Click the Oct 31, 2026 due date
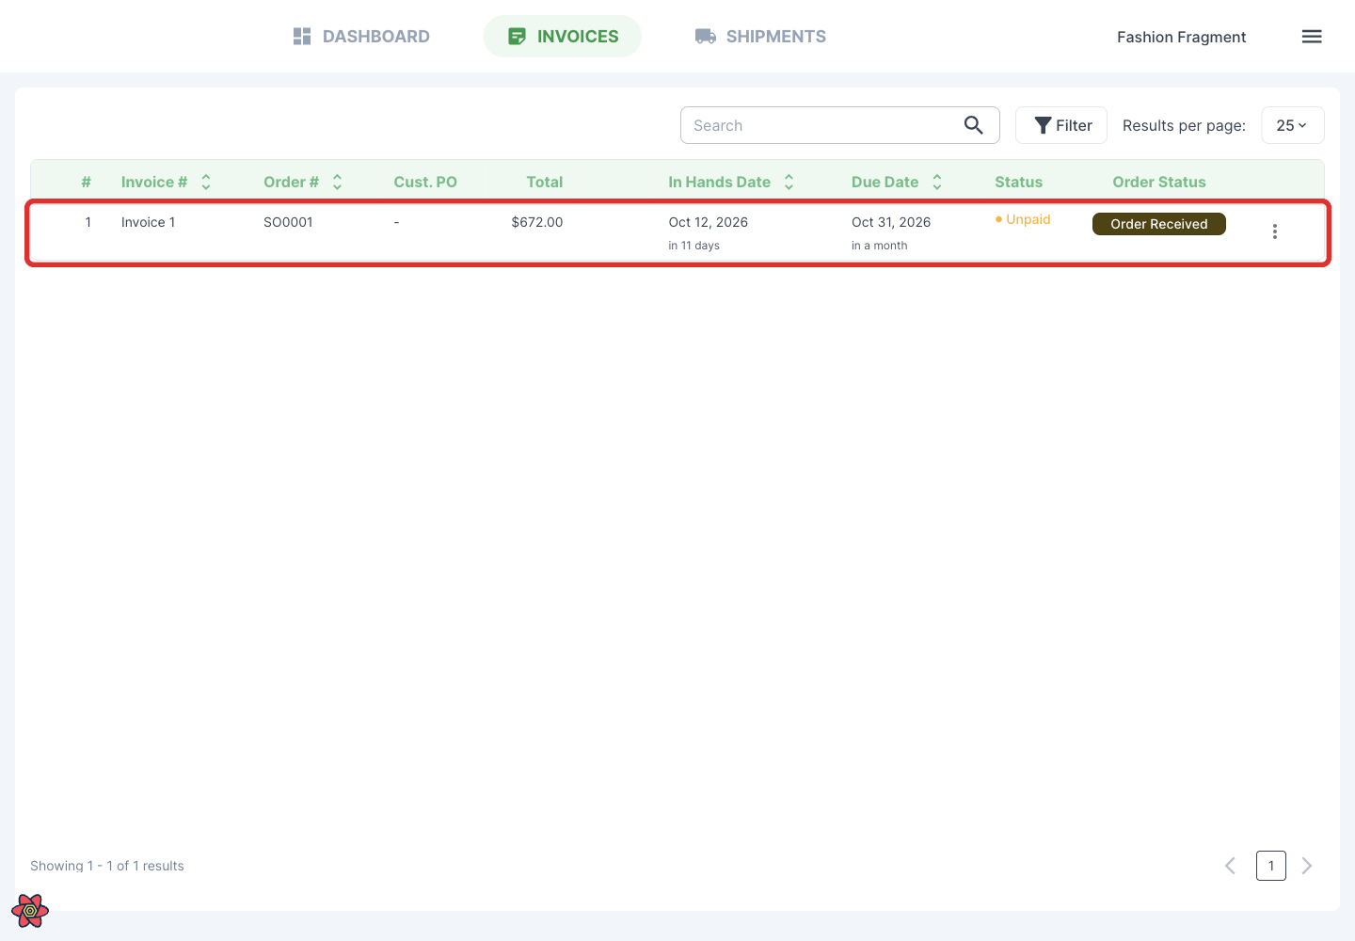 click(x=891, y=222)
